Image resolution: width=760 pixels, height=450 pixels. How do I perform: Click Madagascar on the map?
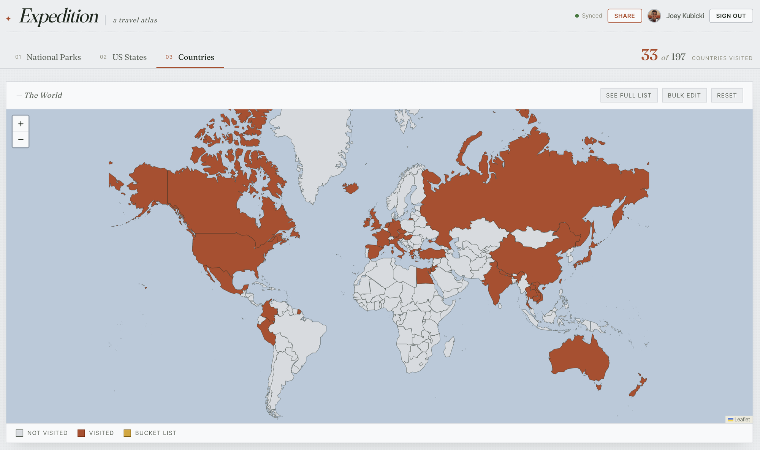(449, 347)
